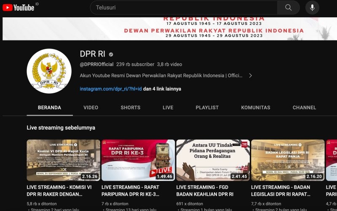Play the Komisi VI Rapat Kerja thumbnail
337x211 pixels.
[x=63, y=160]
